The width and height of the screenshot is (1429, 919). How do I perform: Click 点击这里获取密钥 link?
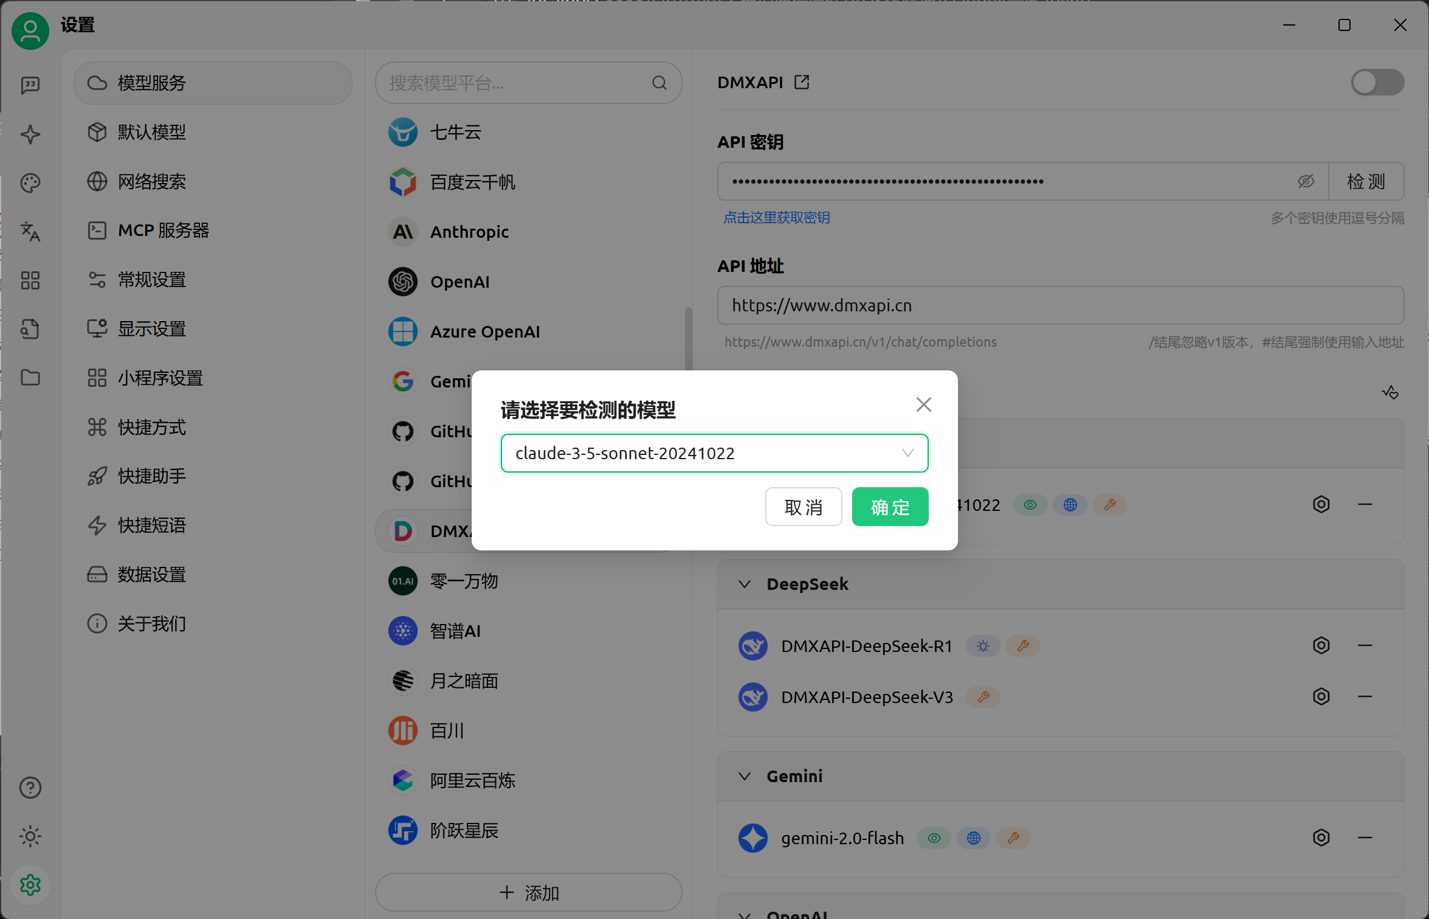(x=777, y=218)
